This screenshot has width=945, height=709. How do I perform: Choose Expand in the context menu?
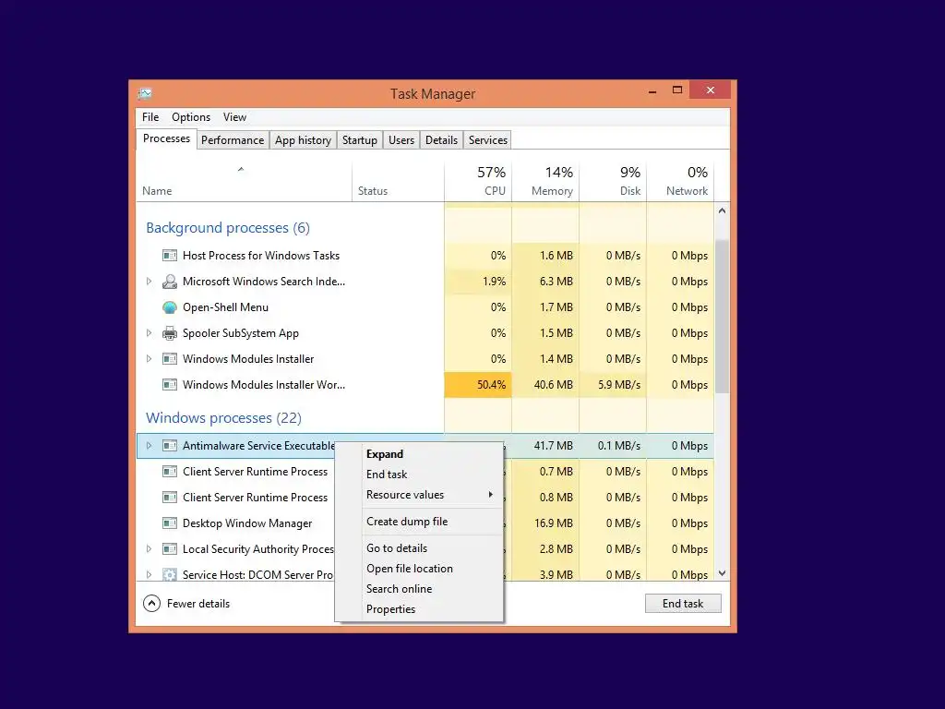pos(419,454)
